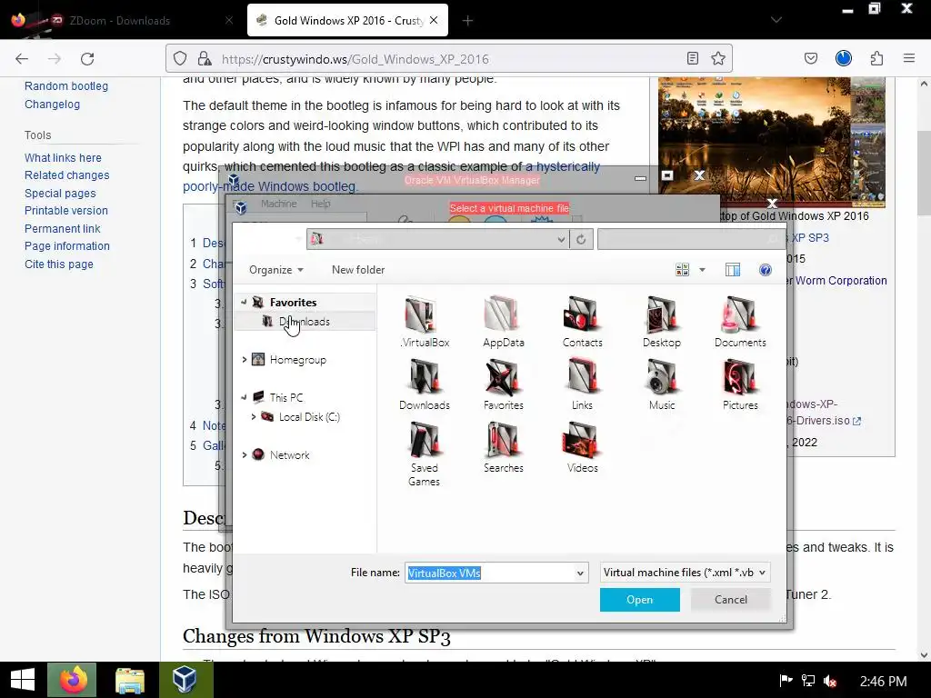Screen dimensions: 931x698
Task: Open the Virtual machine files type dropdown
Action: (686, 573)
